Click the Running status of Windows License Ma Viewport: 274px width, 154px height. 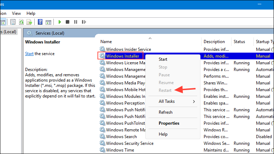241,63
